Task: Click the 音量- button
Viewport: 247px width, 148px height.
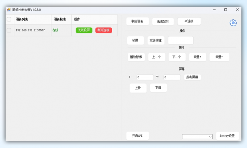Action: (219, 57)
